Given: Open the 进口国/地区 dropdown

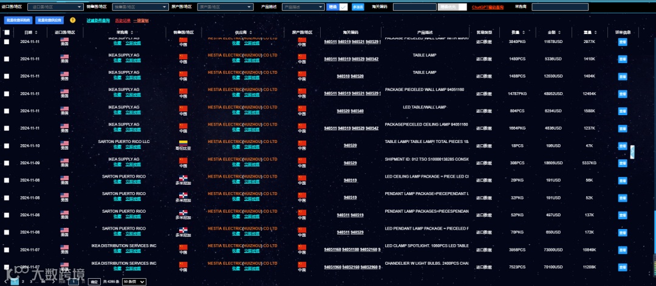Looking at the screenshot, I should [55, 7].
